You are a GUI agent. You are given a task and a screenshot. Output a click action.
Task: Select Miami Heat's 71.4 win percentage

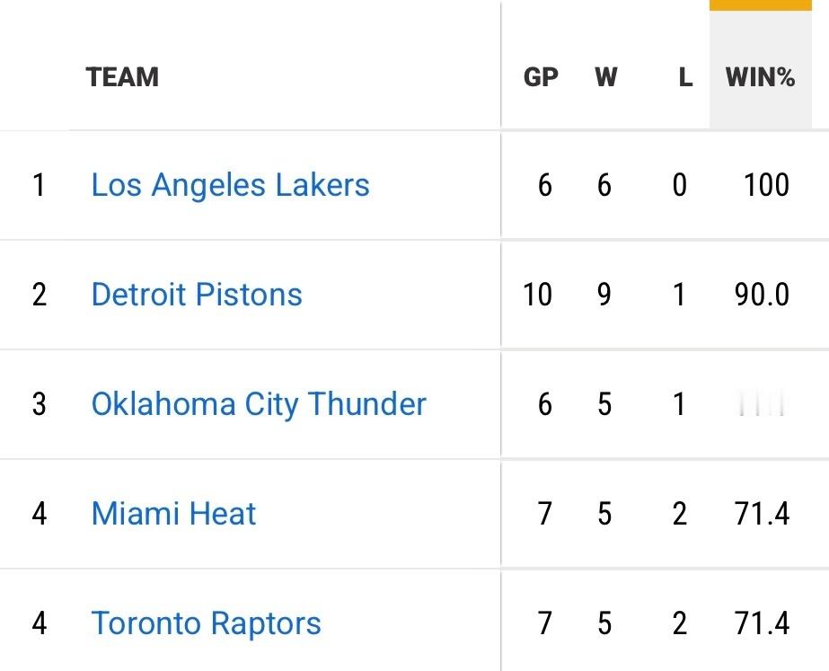[762, 514]
